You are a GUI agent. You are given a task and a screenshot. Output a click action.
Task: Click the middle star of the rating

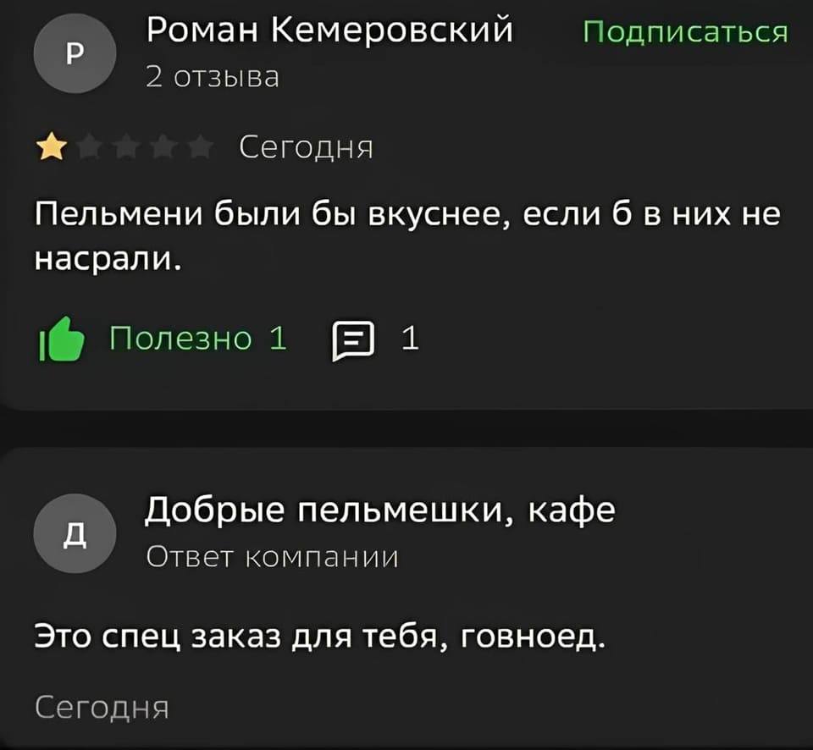[x=126, y=146]
